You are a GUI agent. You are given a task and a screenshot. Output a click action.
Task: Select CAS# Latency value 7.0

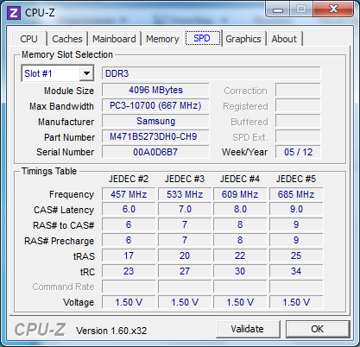pos(185,209)
